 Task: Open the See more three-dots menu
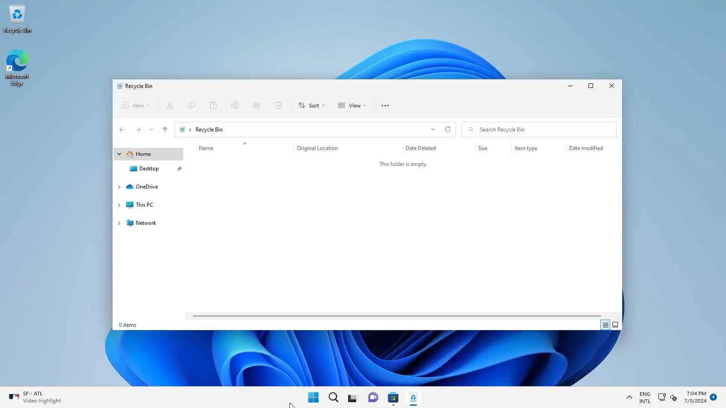point(385,106)
